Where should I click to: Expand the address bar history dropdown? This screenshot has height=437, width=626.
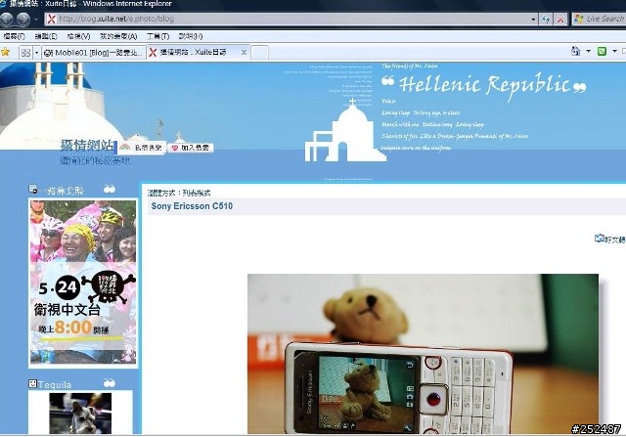pos(534,20)
